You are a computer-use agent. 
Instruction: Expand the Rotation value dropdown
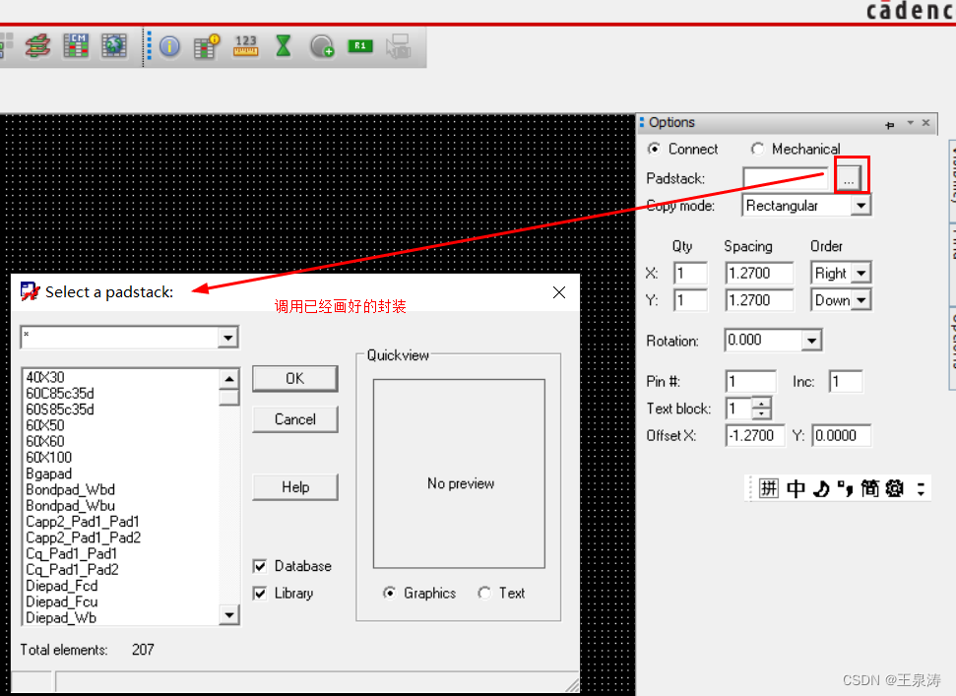(x=811, y=341)
